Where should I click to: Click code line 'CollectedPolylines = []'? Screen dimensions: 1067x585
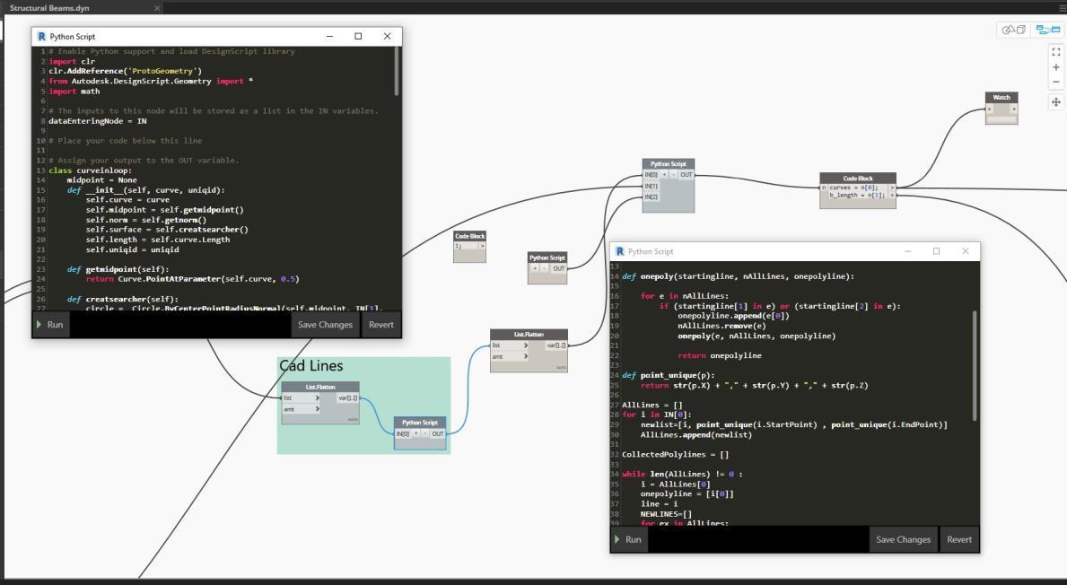[675, 454]
